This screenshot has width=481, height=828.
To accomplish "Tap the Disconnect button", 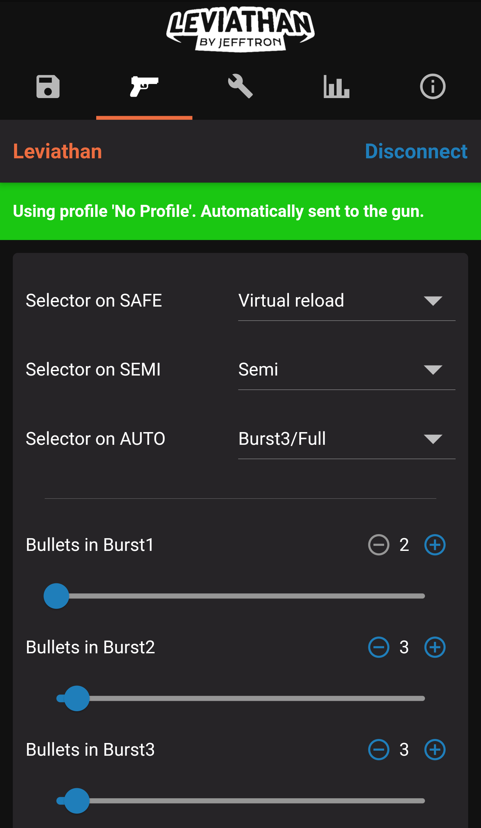I will [x=416, y=151].
